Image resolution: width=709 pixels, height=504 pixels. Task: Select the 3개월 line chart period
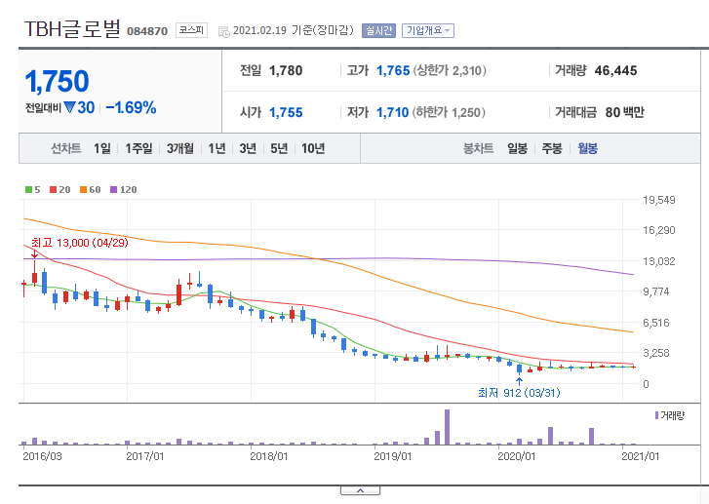tap(180, 148)
